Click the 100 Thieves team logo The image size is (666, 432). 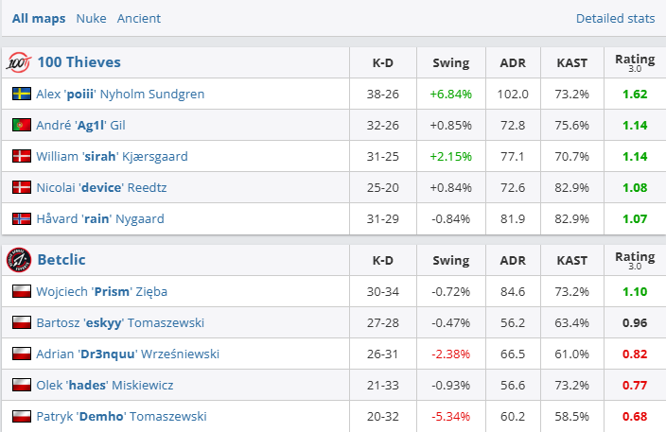click(x=19, y=62)
